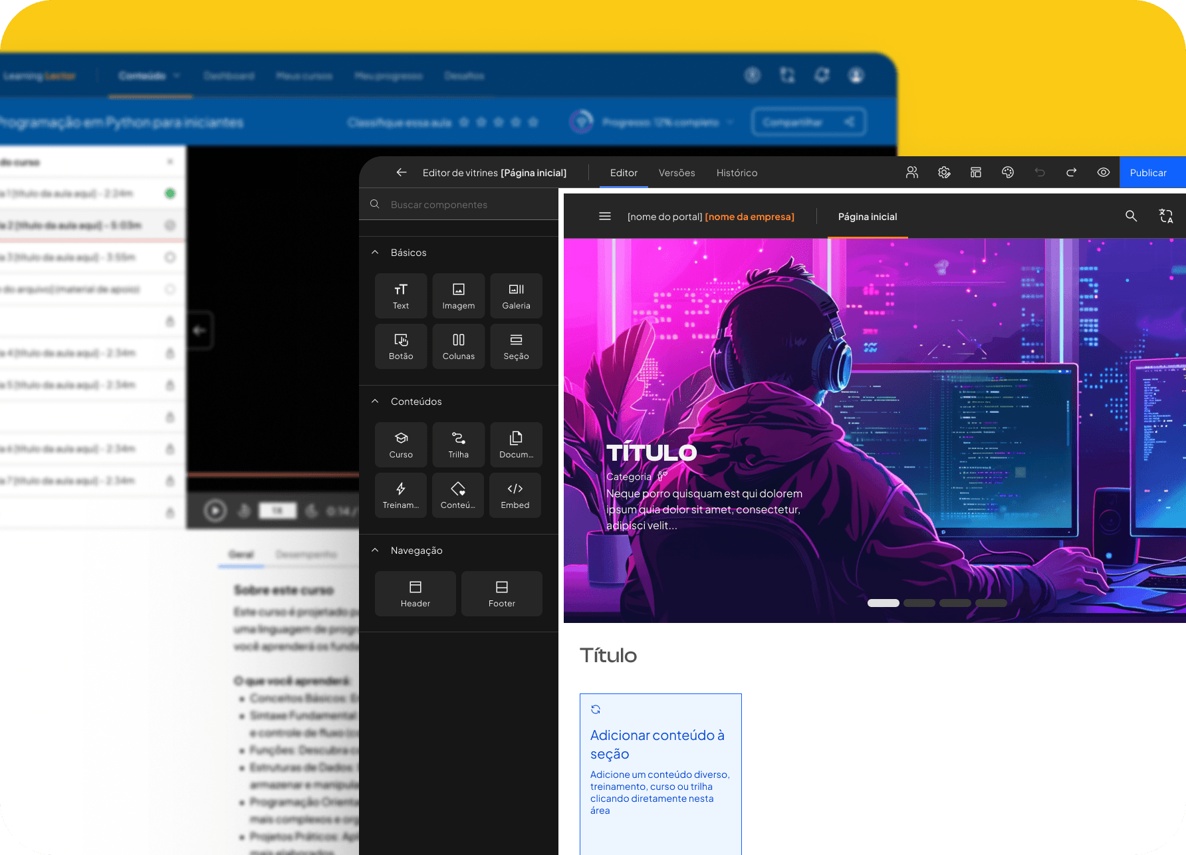Click the [nome do portal] [nome da empresa] title
Image resolution: width=1186 pixels, height=855 pixels.
click(x=711, y=217)
